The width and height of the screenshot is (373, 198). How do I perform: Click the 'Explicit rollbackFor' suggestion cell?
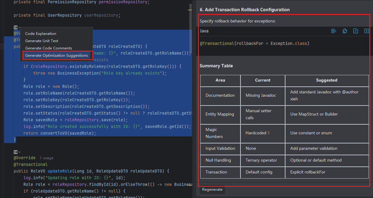coord(308,172)
